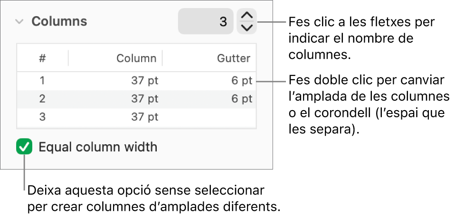Click the Column header in the table
Viewport: 455px width, 216px height.
point(137,58)
